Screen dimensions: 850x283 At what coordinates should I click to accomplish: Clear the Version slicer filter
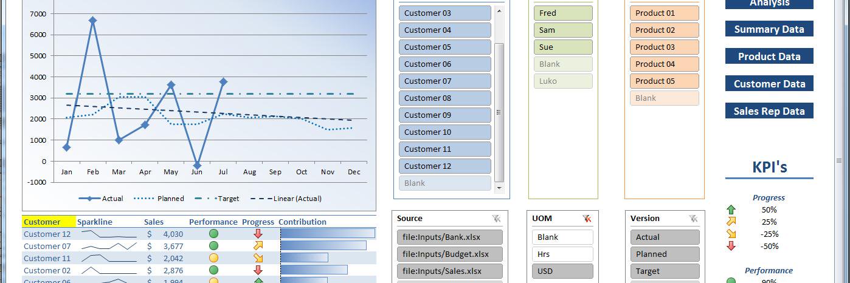[693, 219]
